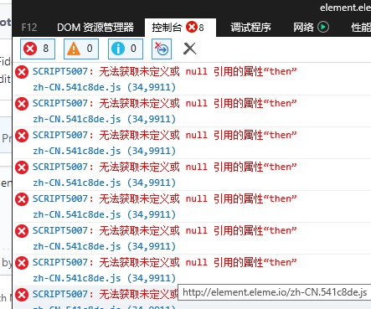This screenshot has width=371, height=309.
Task: Click the fourth error row's red icon
Action: [22, 167]
